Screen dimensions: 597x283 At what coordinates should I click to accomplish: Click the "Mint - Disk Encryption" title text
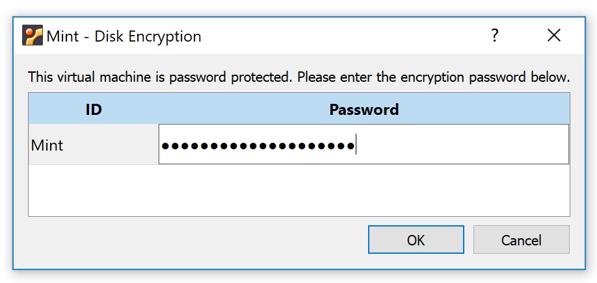(124, 36)
